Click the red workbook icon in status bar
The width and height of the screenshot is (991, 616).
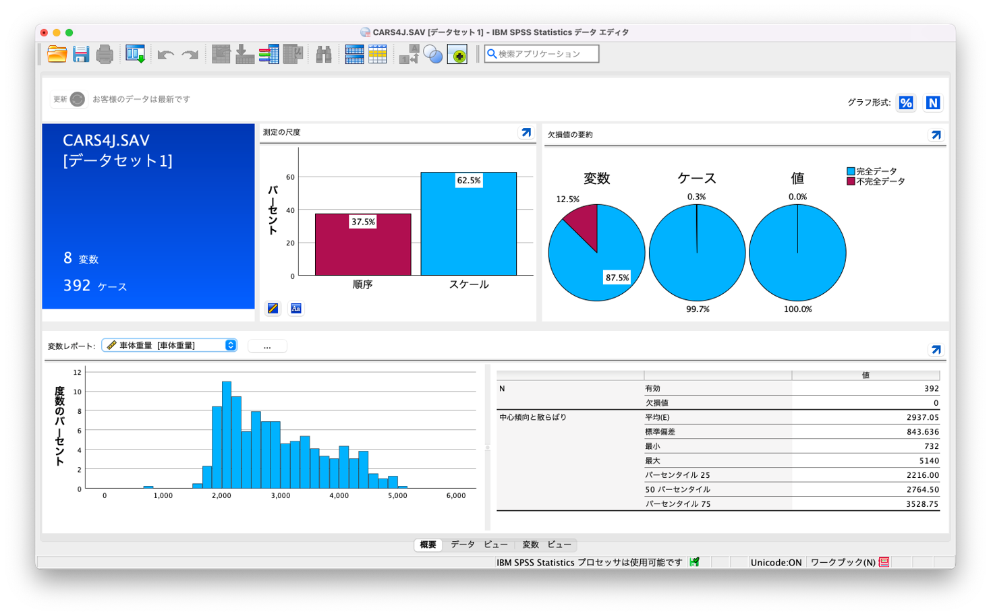pyautogui.click(x=884, y=562)
